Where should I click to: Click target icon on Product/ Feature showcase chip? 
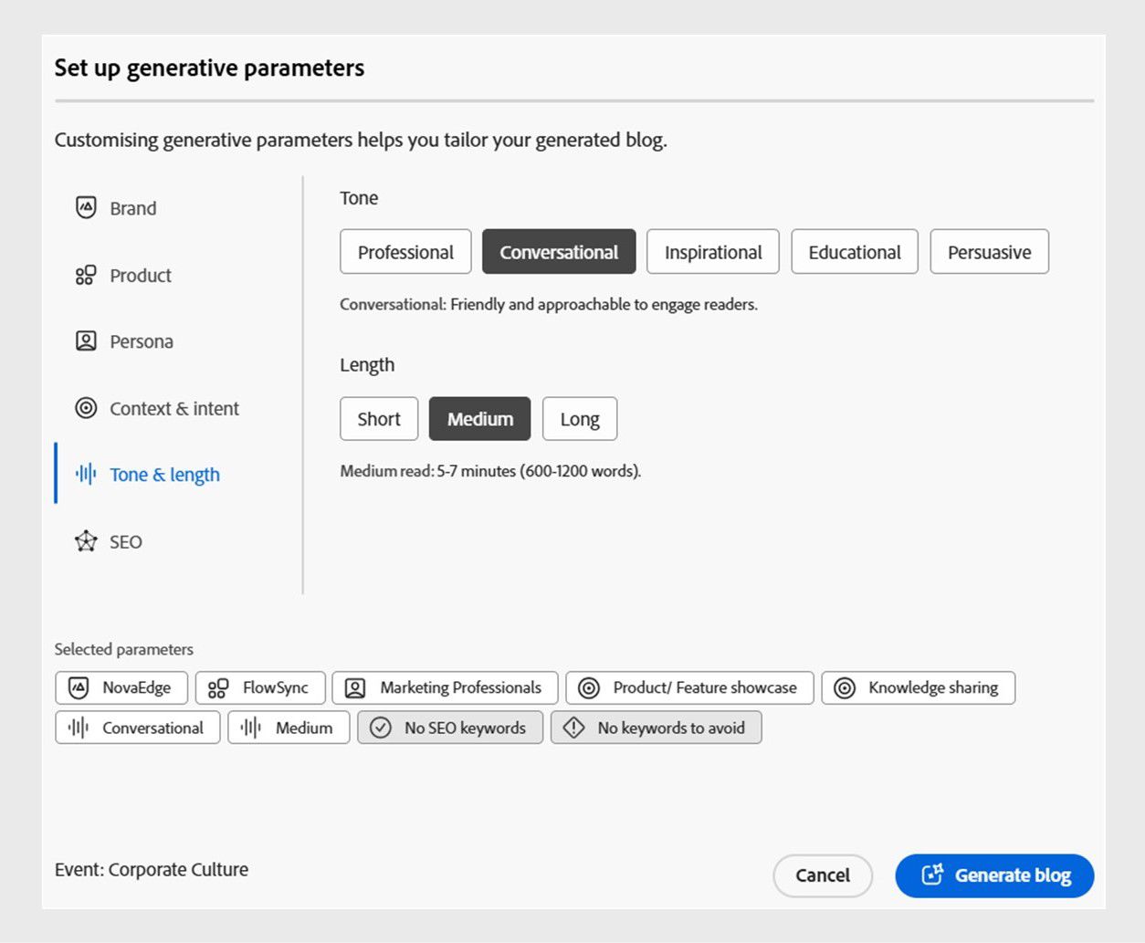tap(589, 687)
